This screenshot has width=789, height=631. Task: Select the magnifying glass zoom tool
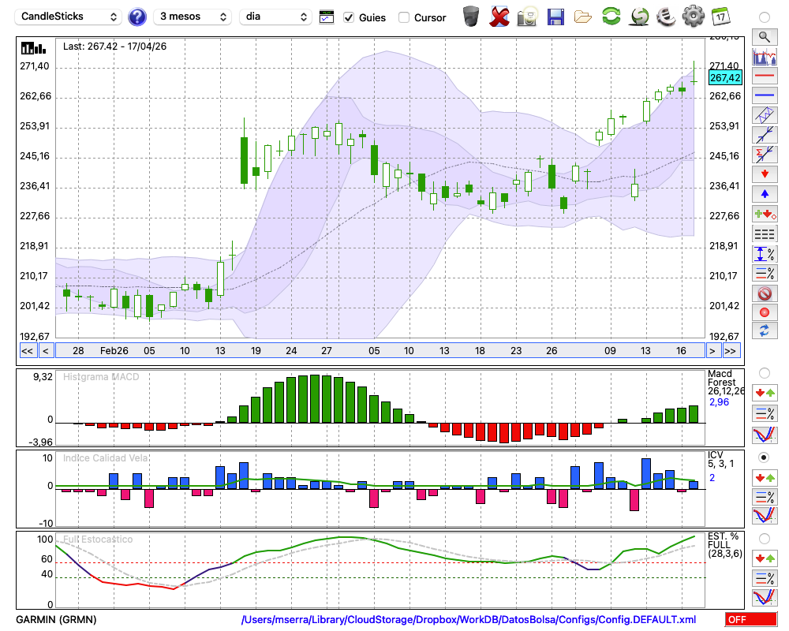(765, 37)
